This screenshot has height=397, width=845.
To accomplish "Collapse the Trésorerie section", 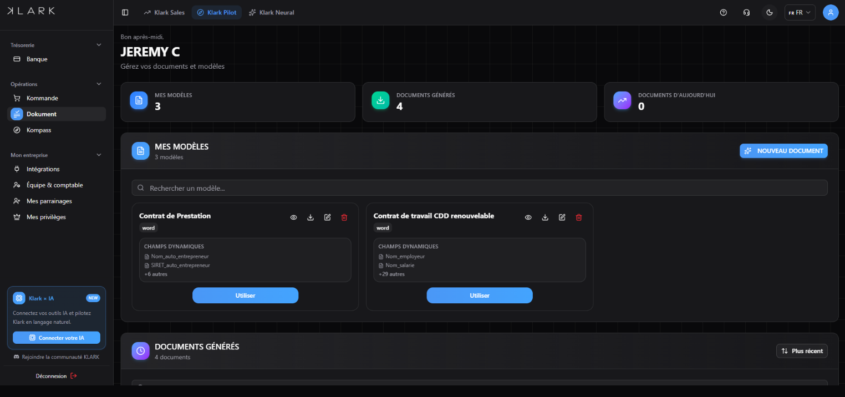I will 99,45.
